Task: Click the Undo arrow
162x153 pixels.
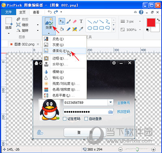Action: click(x=50, y=12)
